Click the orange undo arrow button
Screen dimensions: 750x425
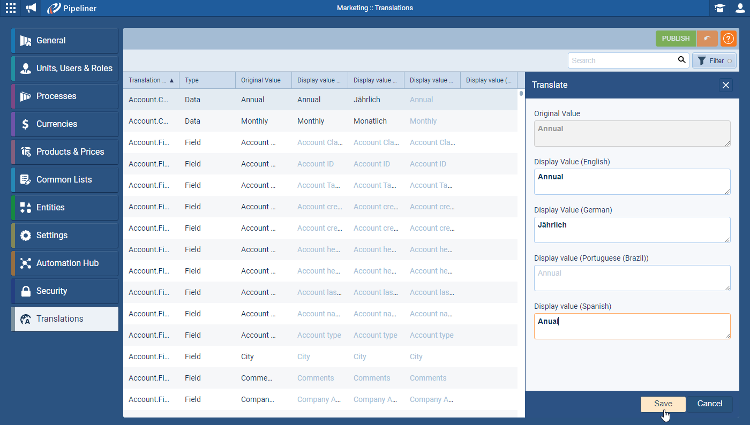pos(707,39)
